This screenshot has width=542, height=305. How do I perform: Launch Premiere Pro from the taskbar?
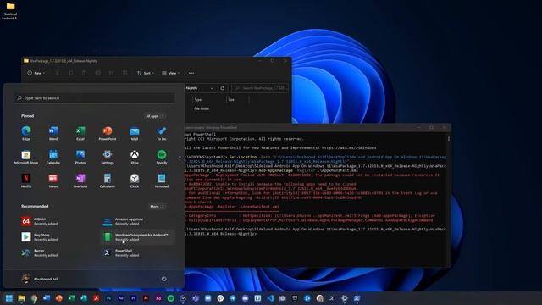pos(134,298)
